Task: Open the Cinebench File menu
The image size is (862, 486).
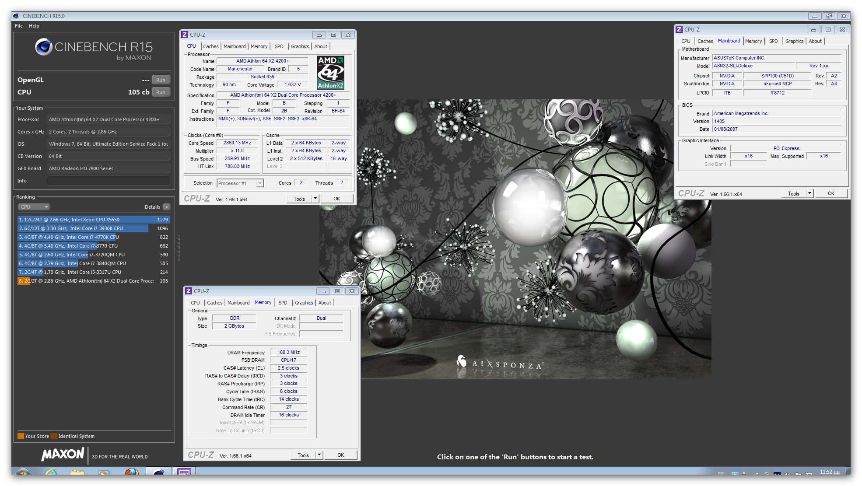Action: click(x=19, y=26)
